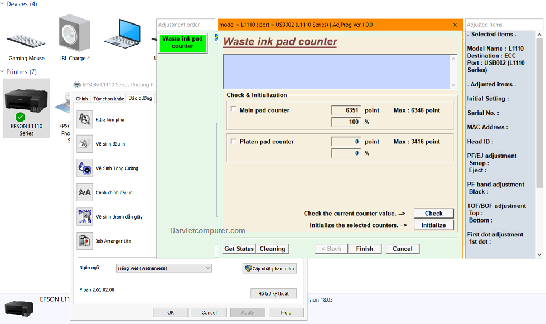Screen dimensions: 546x324
Task: Click the Finish button
Action: tap(365, 249)
